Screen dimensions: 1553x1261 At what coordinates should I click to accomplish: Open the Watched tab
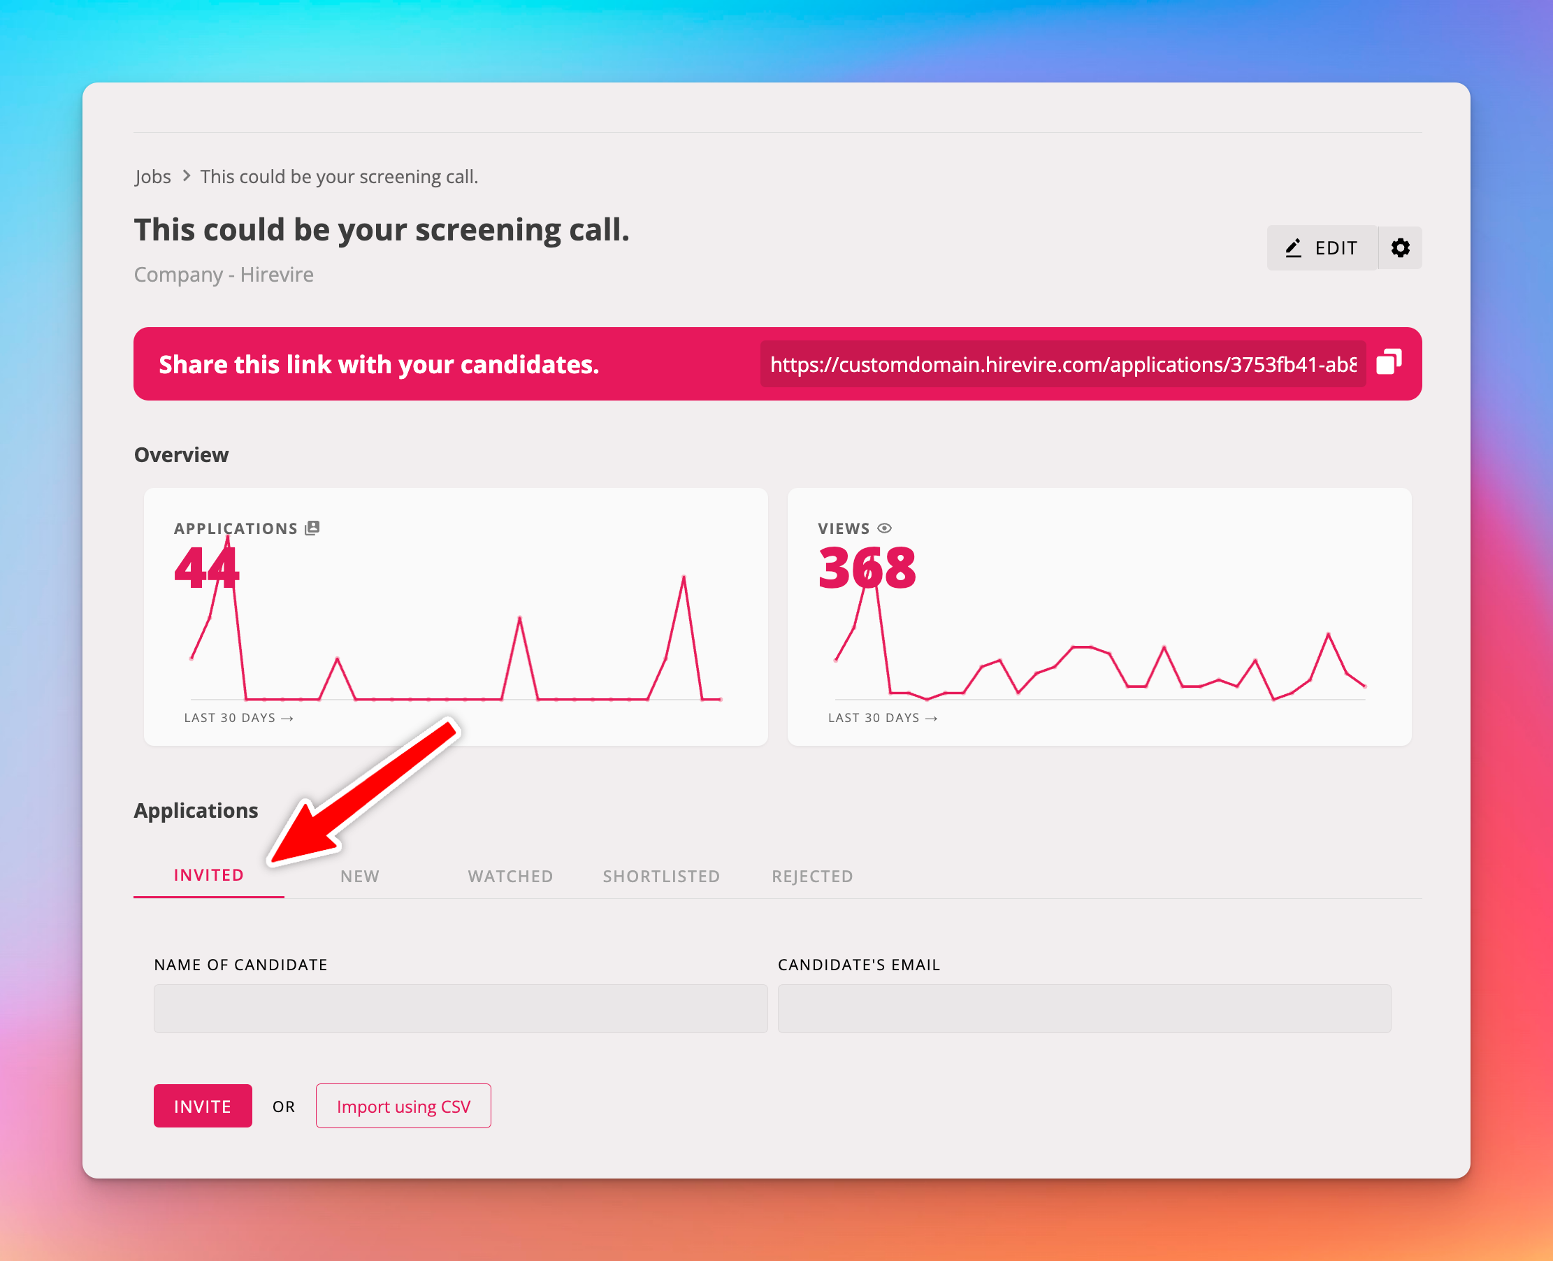510,876
